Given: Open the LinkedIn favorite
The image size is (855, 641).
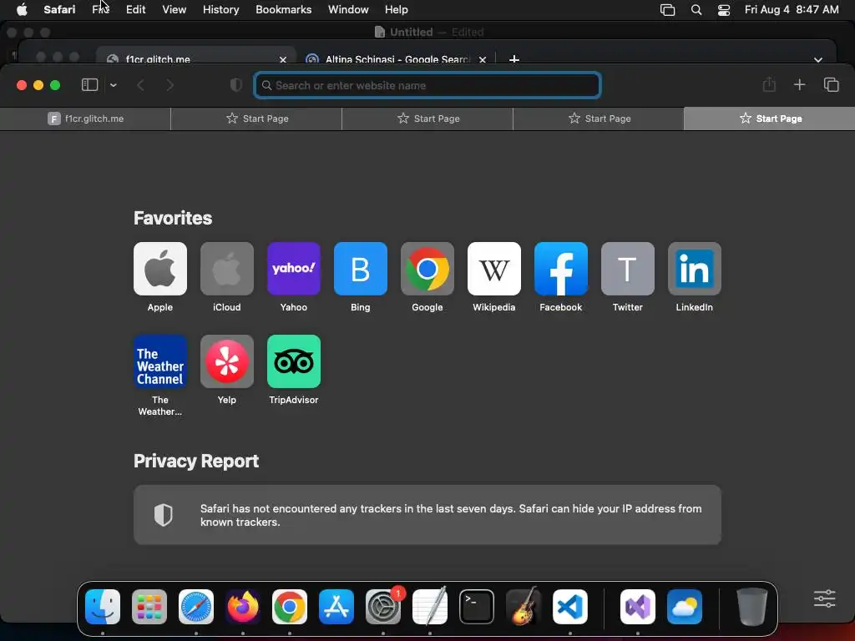Looking at the screenshot, I should [x=694, y=269].
